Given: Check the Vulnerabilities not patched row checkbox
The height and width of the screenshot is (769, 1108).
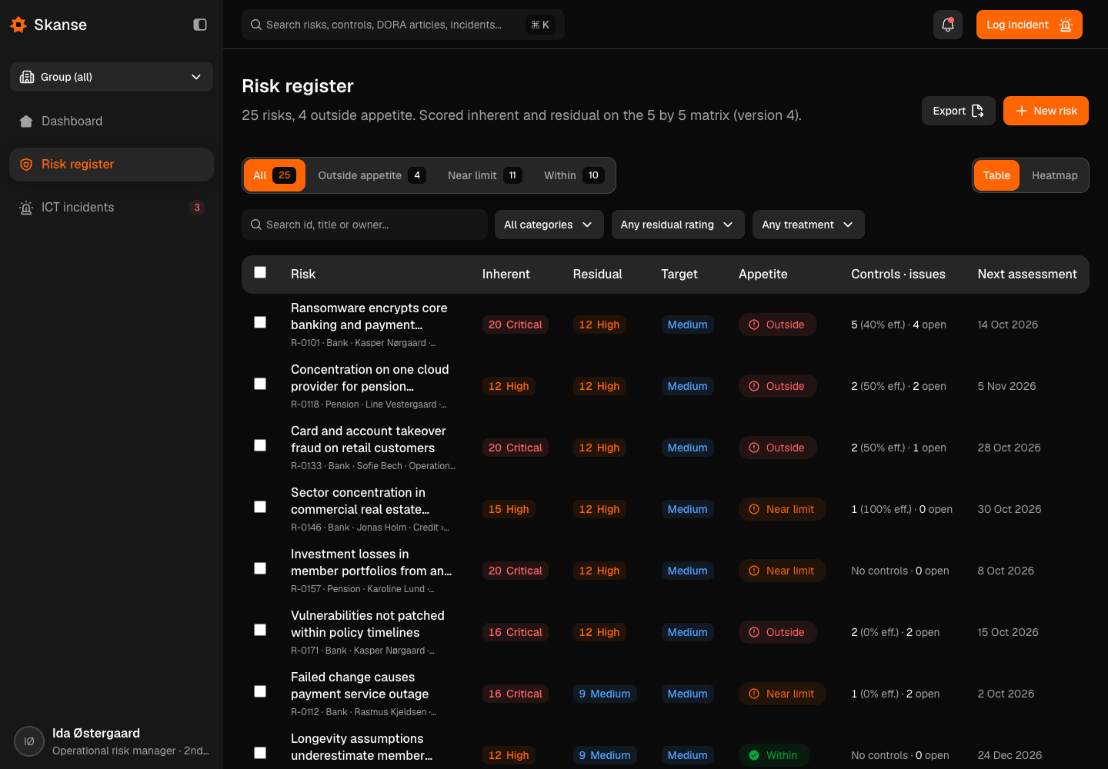Looking at the screenshot, I should (260, 630).
